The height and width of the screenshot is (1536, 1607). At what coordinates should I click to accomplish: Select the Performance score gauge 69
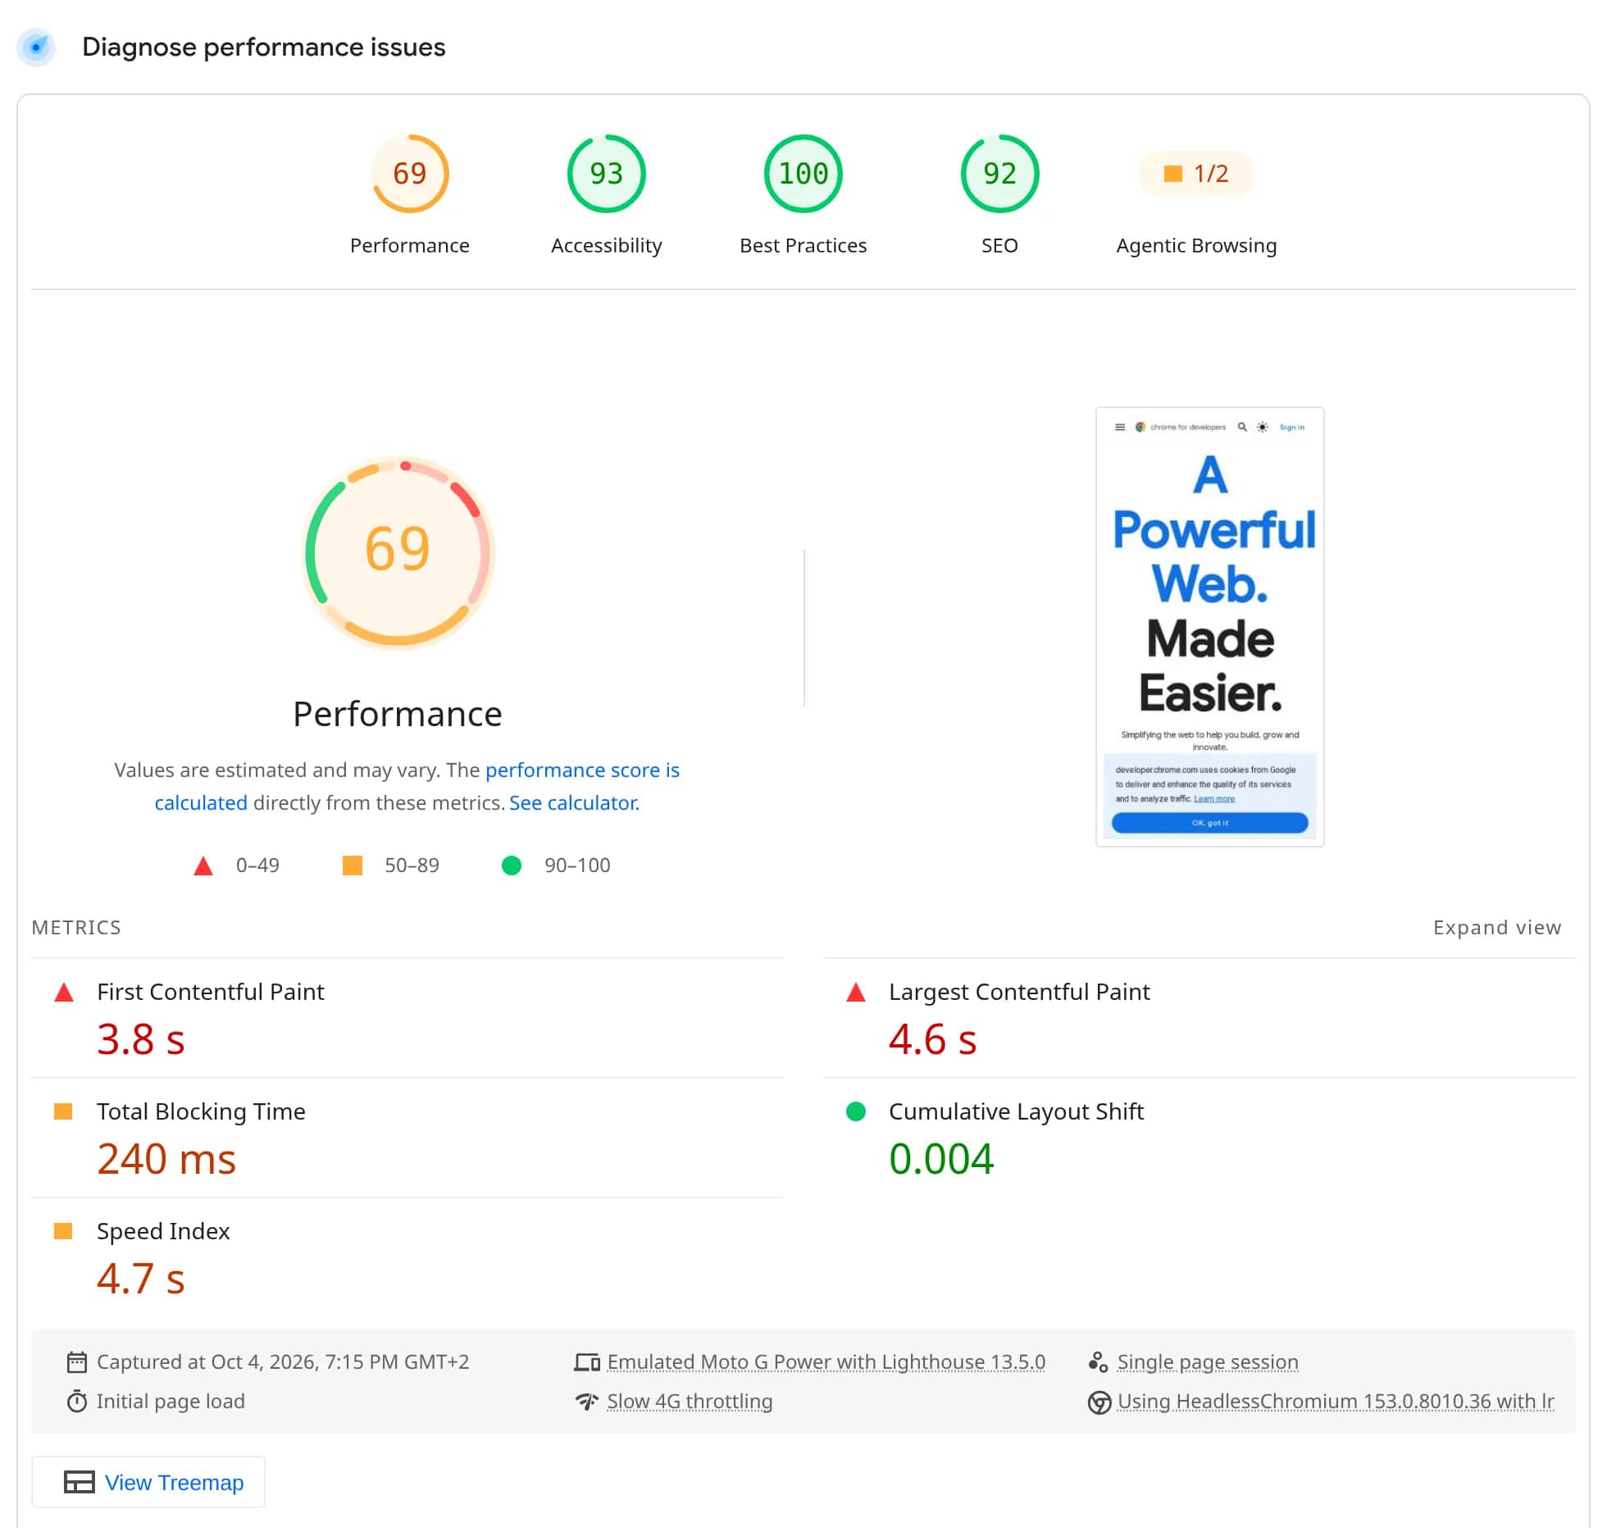pos(410,196)
